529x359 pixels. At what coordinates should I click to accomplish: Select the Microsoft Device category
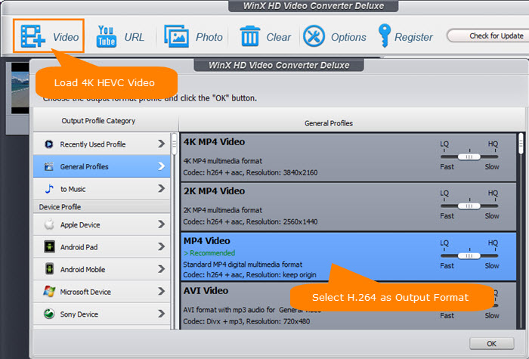click(x=101, y=292)
